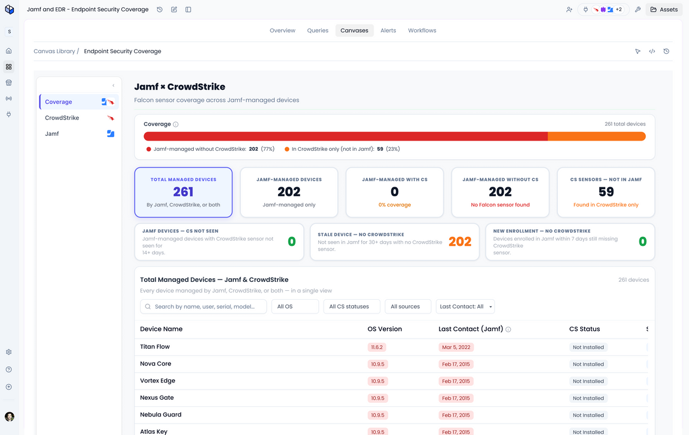Switch to the Queries tab

[318, 31]
